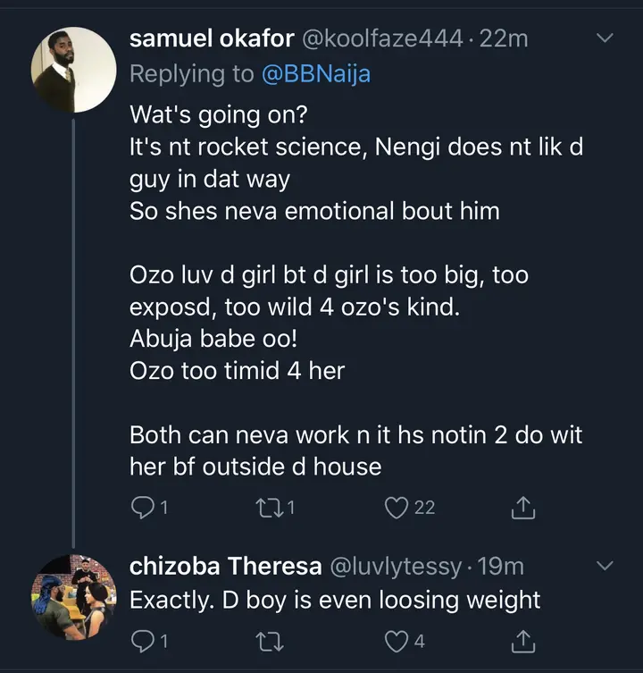Open dropdown menu on chizoba Theresa's tweet

click(x=605, y=566)
